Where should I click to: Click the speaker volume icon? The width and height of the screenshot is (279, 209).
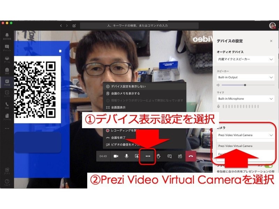(x=218, y=85)
